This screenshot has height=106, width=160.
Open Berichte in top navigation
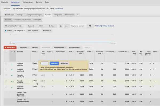click(39, 2)
